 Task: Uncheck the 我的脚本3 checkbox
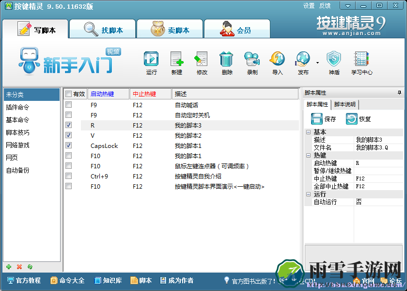click(x=68, y=125)
